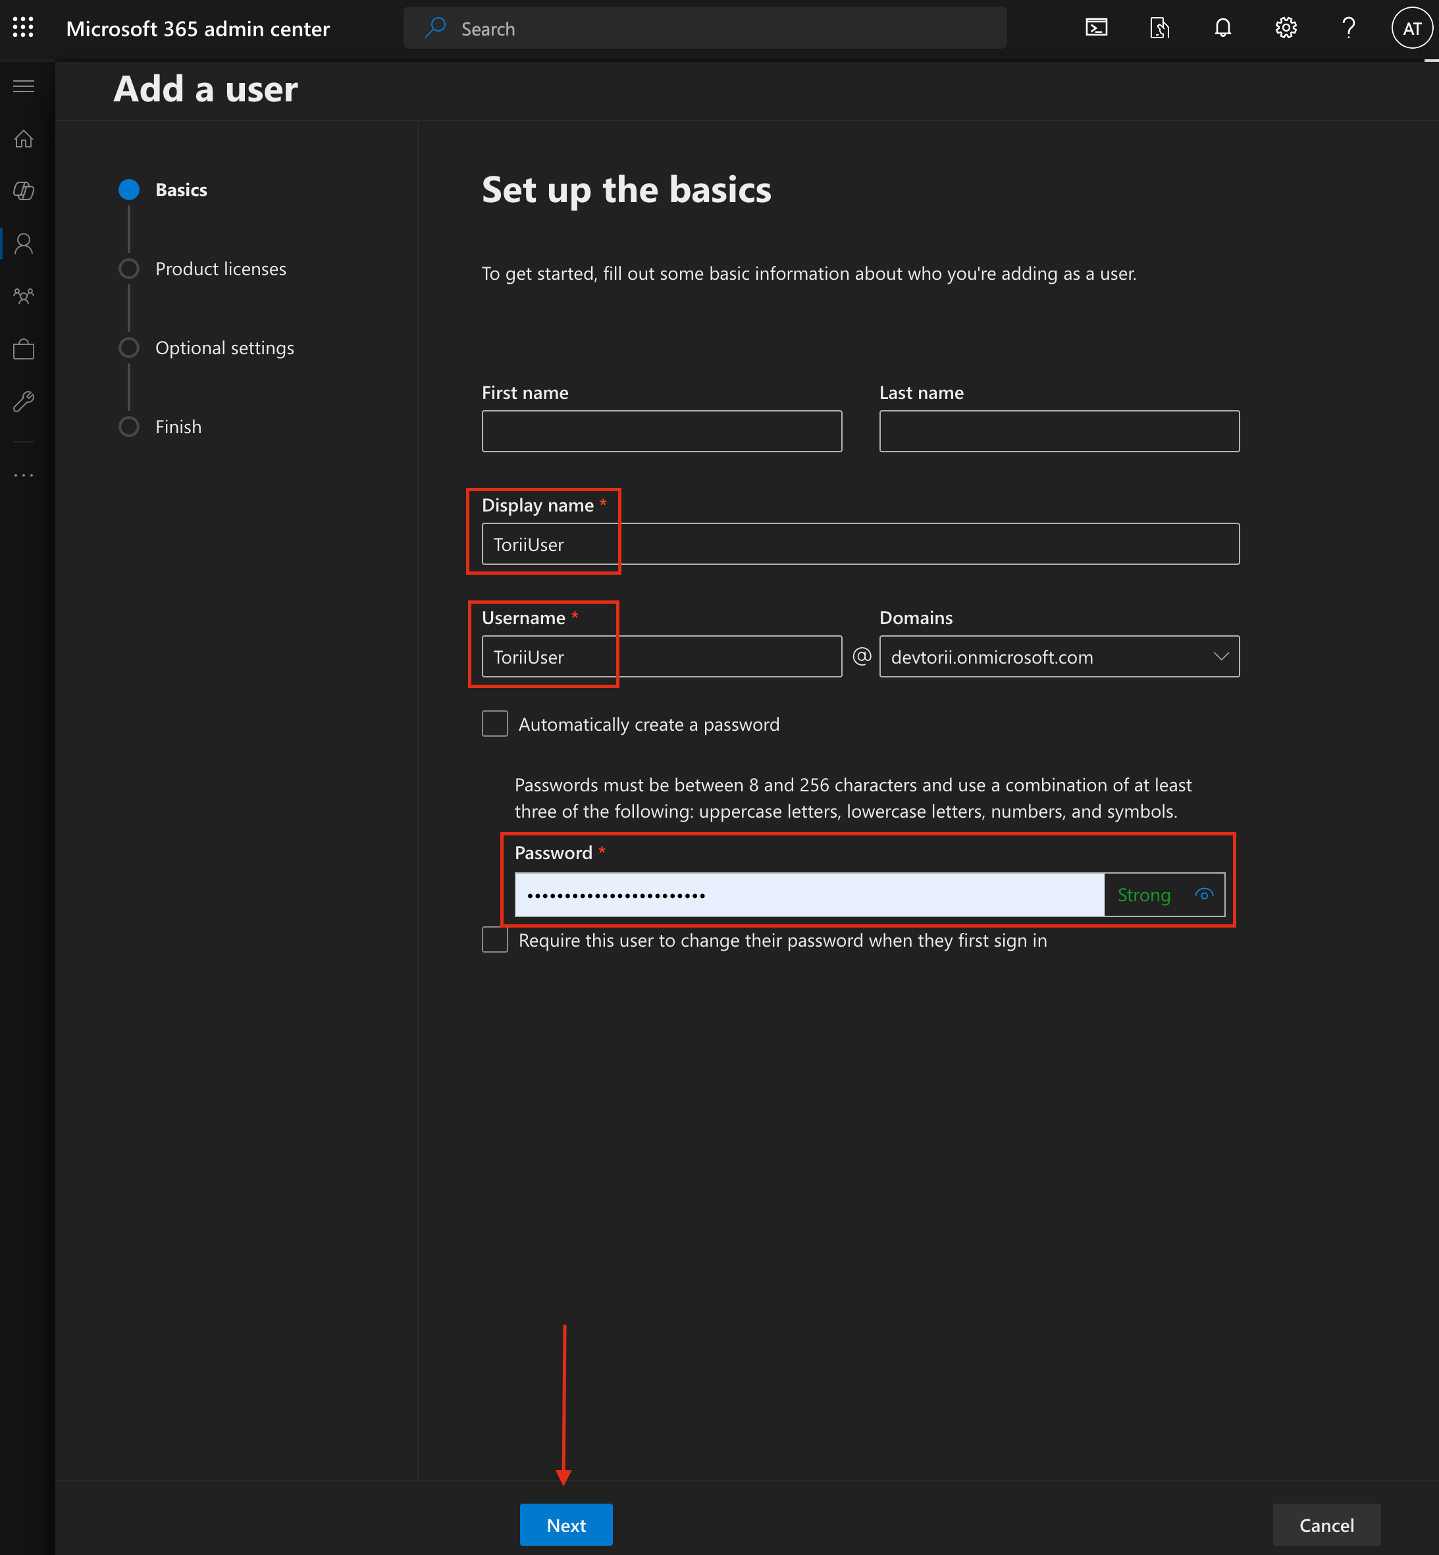The image size is (1439, 1555).
Task: Check Require password change at first sign in
Action: (494, 939)
